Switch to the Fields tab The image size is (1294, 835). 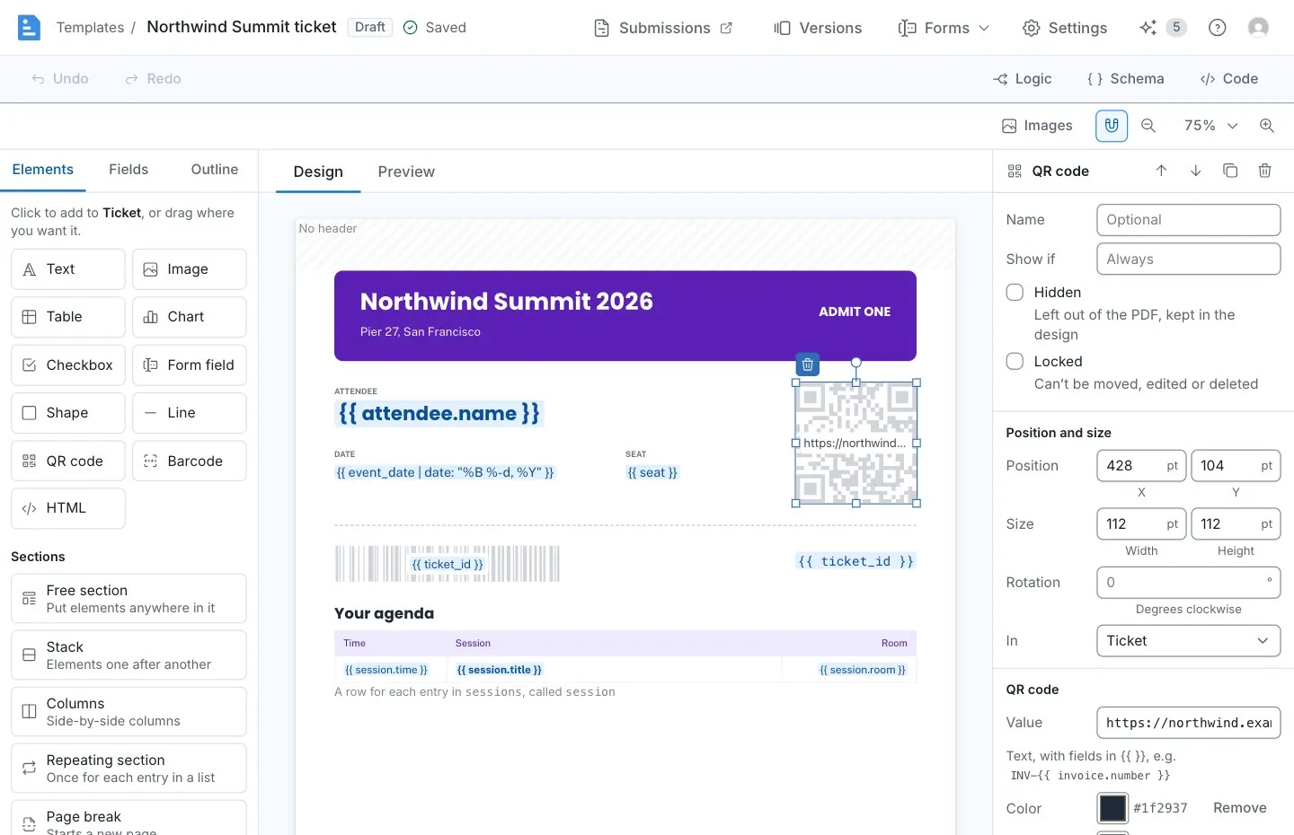129,170
